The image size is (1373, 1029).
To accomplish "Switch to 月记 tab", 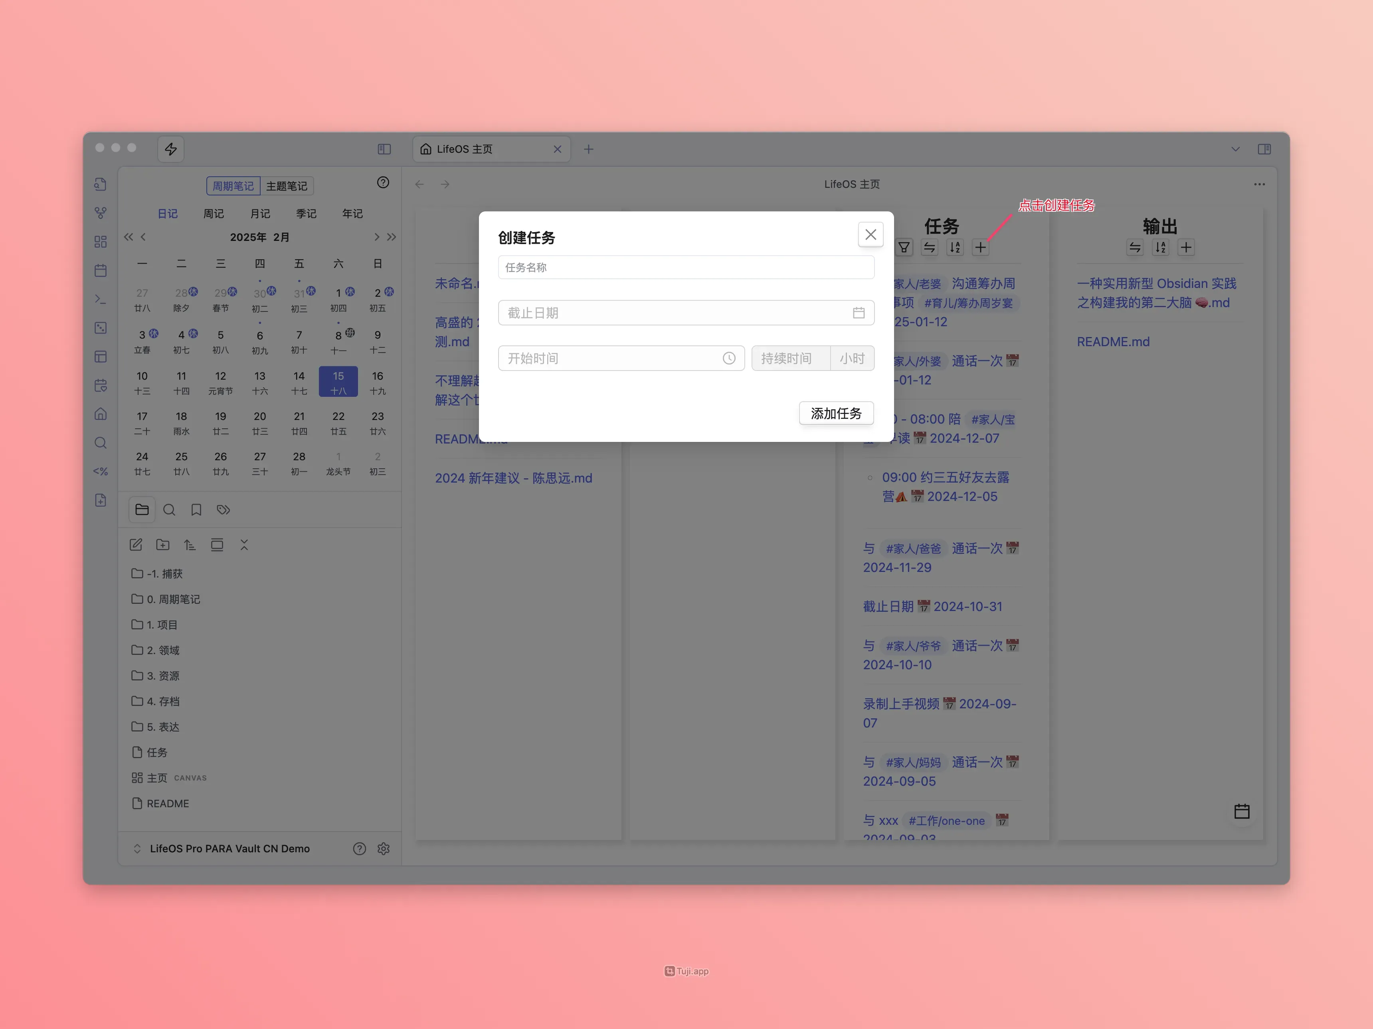I will (260, 213).
